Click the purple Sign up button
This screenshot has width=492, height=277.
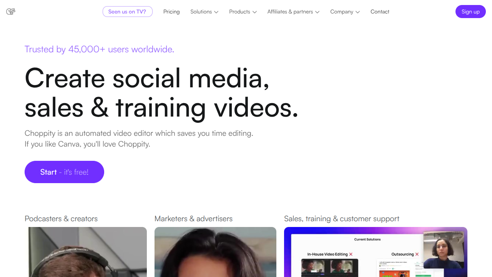pos(470,12)
